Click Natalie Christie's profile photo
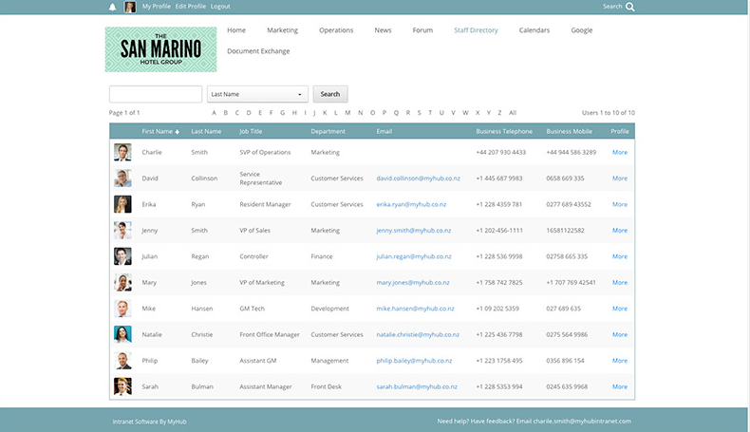The width and height of the screenshot is (750, 432). click(x=122, y=334)
